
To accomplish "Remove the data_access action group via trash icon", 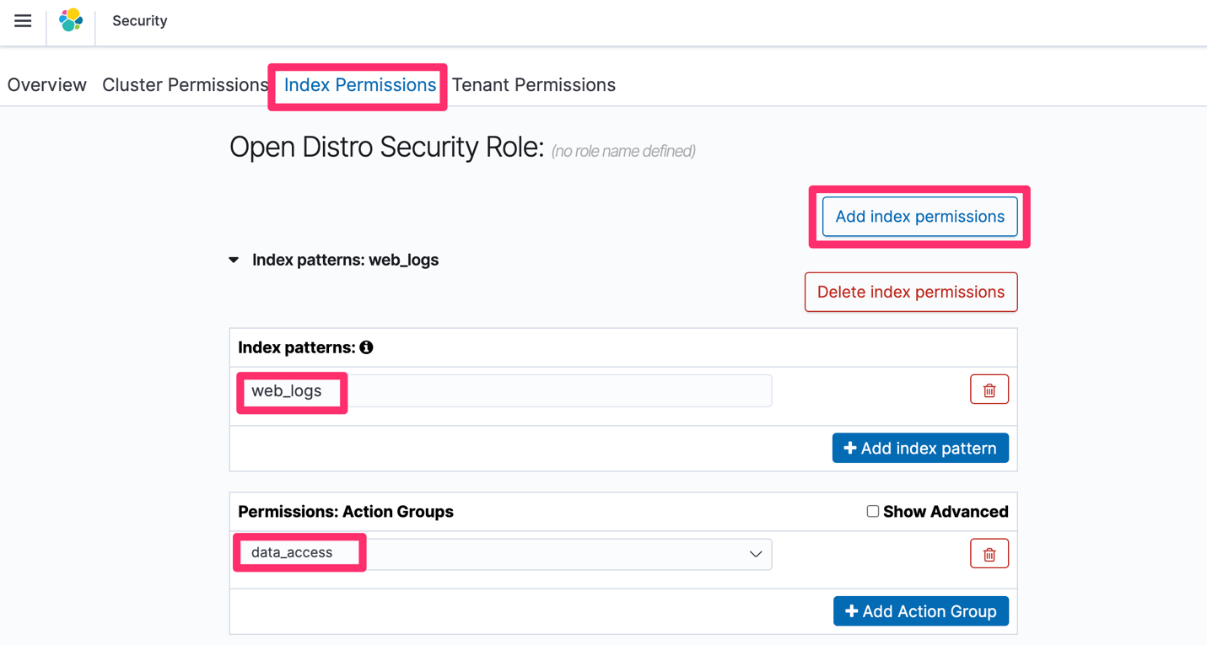I will (989, 553).
